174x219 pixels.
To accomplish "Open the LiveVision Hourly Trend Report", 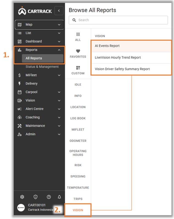I will pyautogui.click(x=131, y=58).
